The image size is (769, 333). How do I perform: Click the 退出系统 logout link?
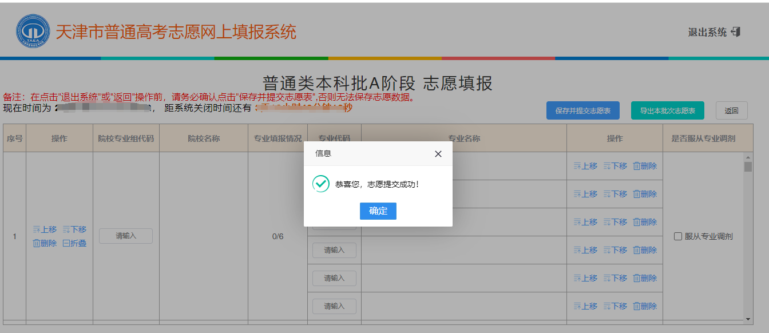pyautogui.click(x=707, y=32)
